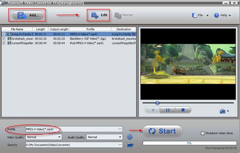
Task: Select curseofthegoldenfl destination cell
Action: tap(124, 43)
